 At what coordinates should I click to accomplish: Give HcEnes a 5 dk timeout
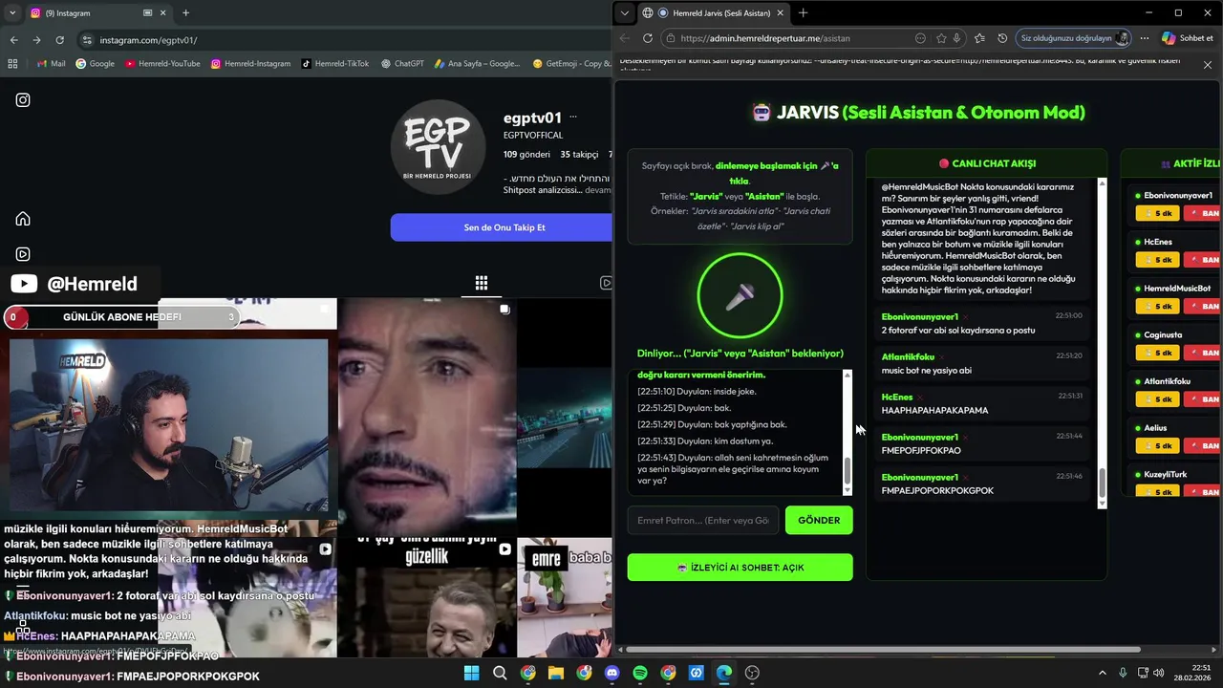[x=1157, y=260]
